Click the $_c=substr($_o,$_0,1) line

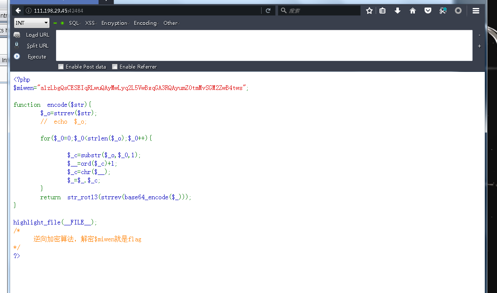tap(104, 155)
